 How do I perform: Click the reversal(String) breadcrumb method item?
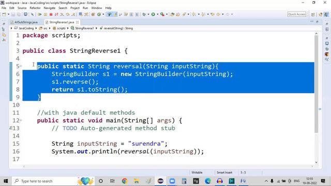pos(116,28)
